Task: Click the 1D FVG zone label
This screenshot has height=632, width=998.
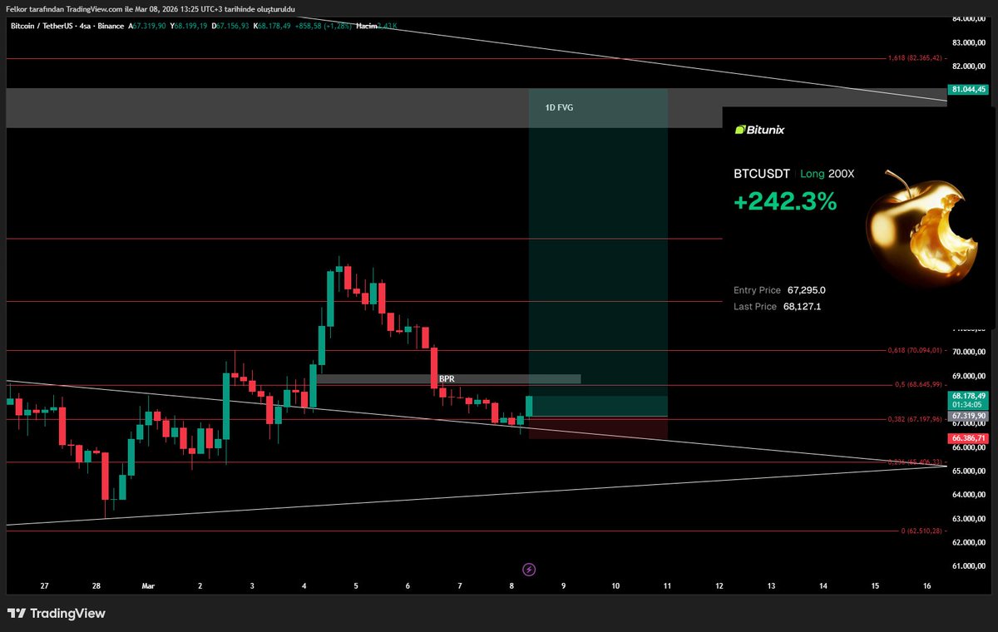Action: tap(558, 108)
